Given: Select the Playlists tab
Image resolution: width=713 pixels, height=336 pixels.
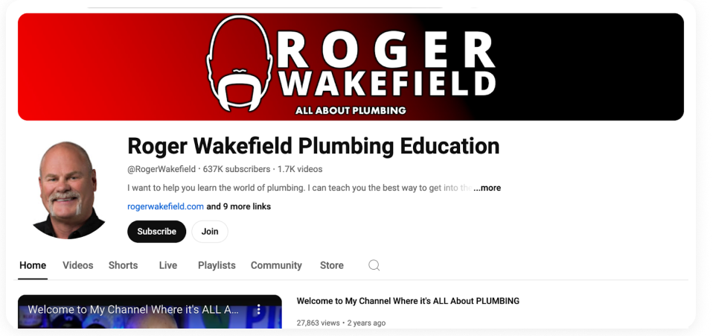Looking at the screenshot, I should pyautogui.click(x=217, y=265).
